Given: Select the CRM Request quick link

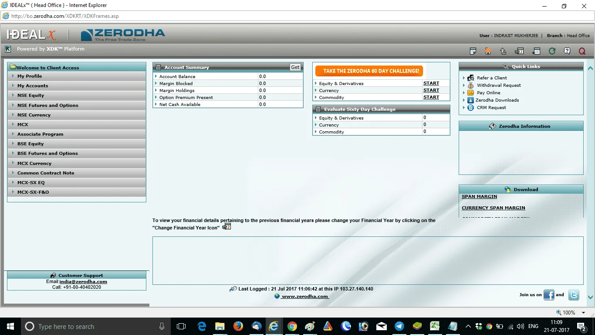Looking at the screenshot, I should 491,107.
